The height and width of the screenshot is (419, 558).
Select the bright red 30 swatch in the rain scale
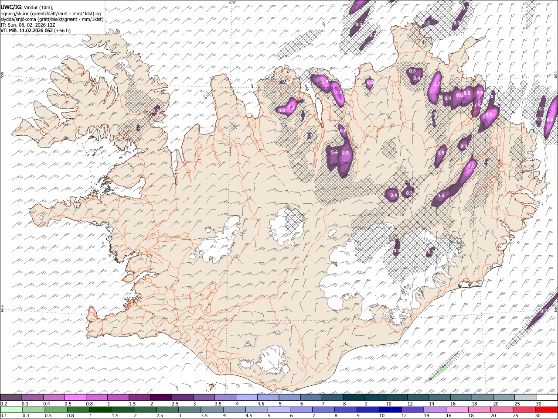click(x=546, y=409)
